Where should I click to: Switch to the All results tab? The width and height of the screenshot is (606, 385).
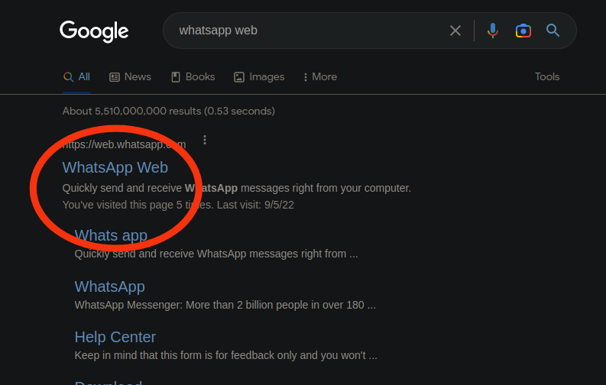[x=76, y=77]
